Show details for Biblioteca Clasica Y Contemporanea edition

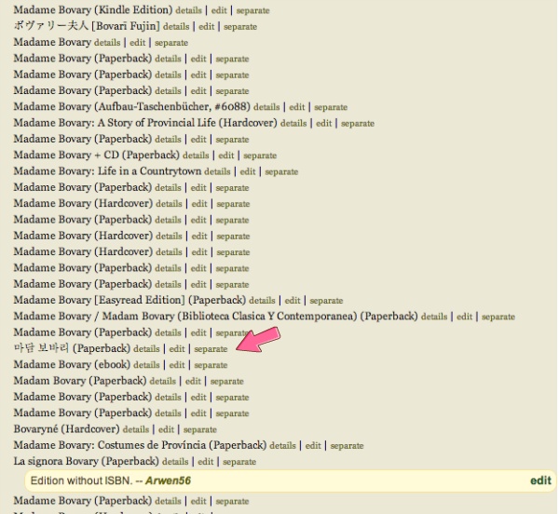tap(434, 317)
